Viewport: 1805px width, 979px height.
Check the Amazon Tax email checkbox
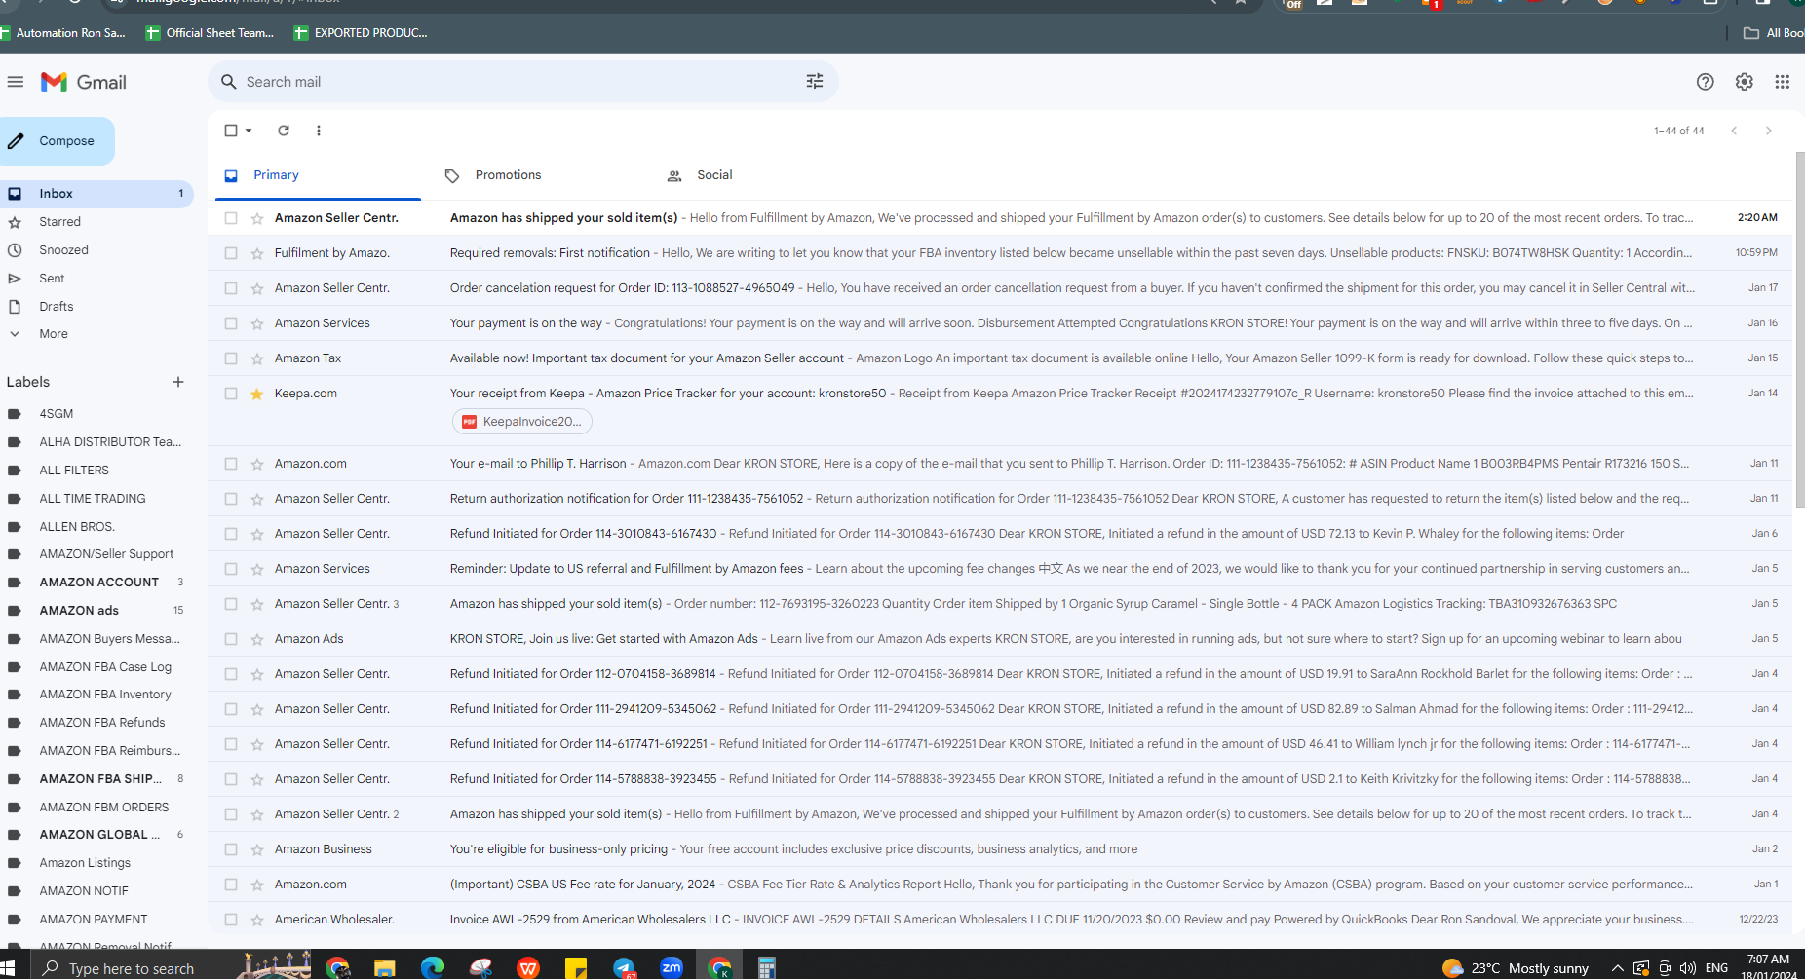click(231, 358)
